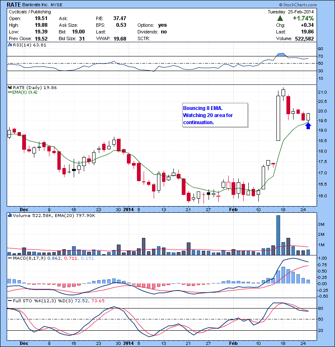Image resolution: width=335 pixels, height=347 pixels.
Task: Click the Prev Close value 19.52
Action: tap(41, 39)
